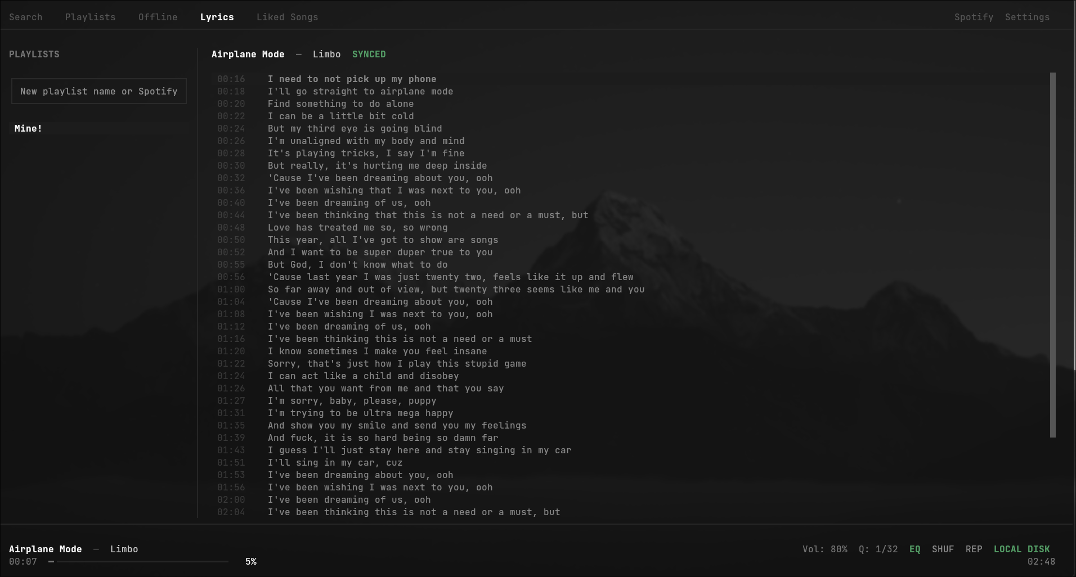Jump to lyric 'I need to not pick up my phone'
This screenshot has width=1076, height=577.
[x=352, y=79]
